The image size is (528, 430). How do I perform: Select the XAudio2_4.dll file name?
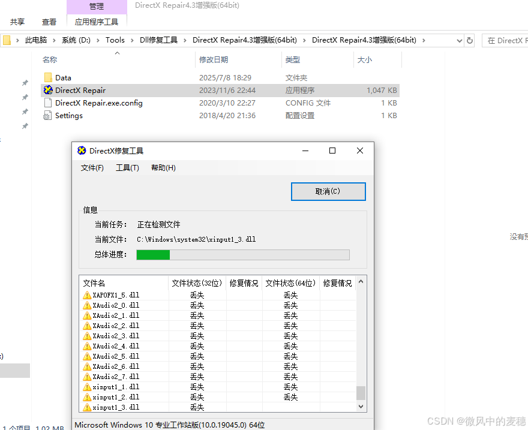click(x=116, y=346)
